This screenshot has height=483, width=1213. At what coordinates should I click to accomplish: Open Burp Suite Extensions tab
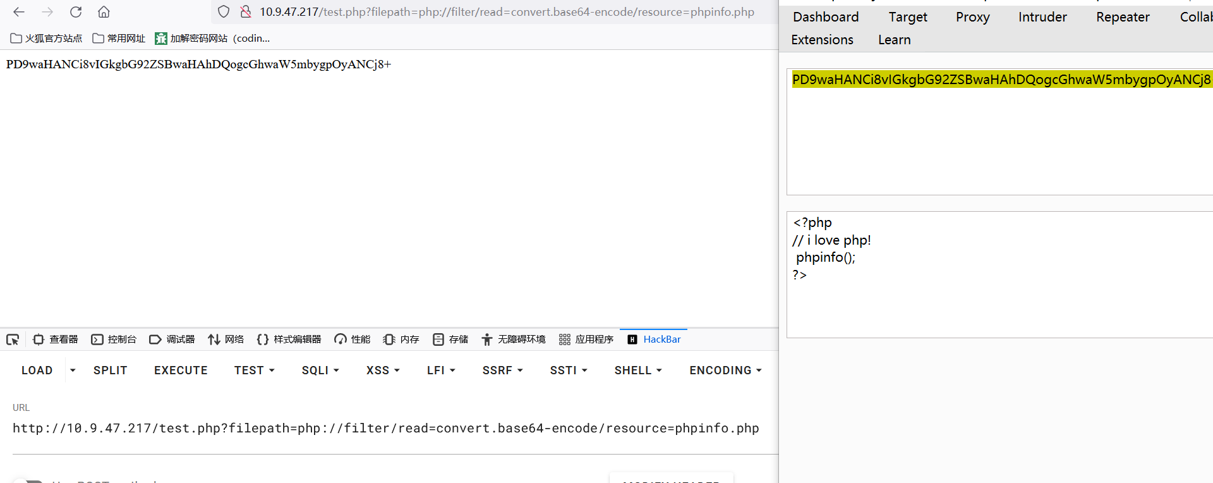(x=822, y=40)
